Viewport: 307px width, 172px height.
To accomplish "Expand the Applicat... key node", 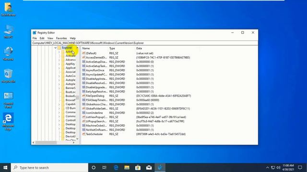I will [59, 68].
